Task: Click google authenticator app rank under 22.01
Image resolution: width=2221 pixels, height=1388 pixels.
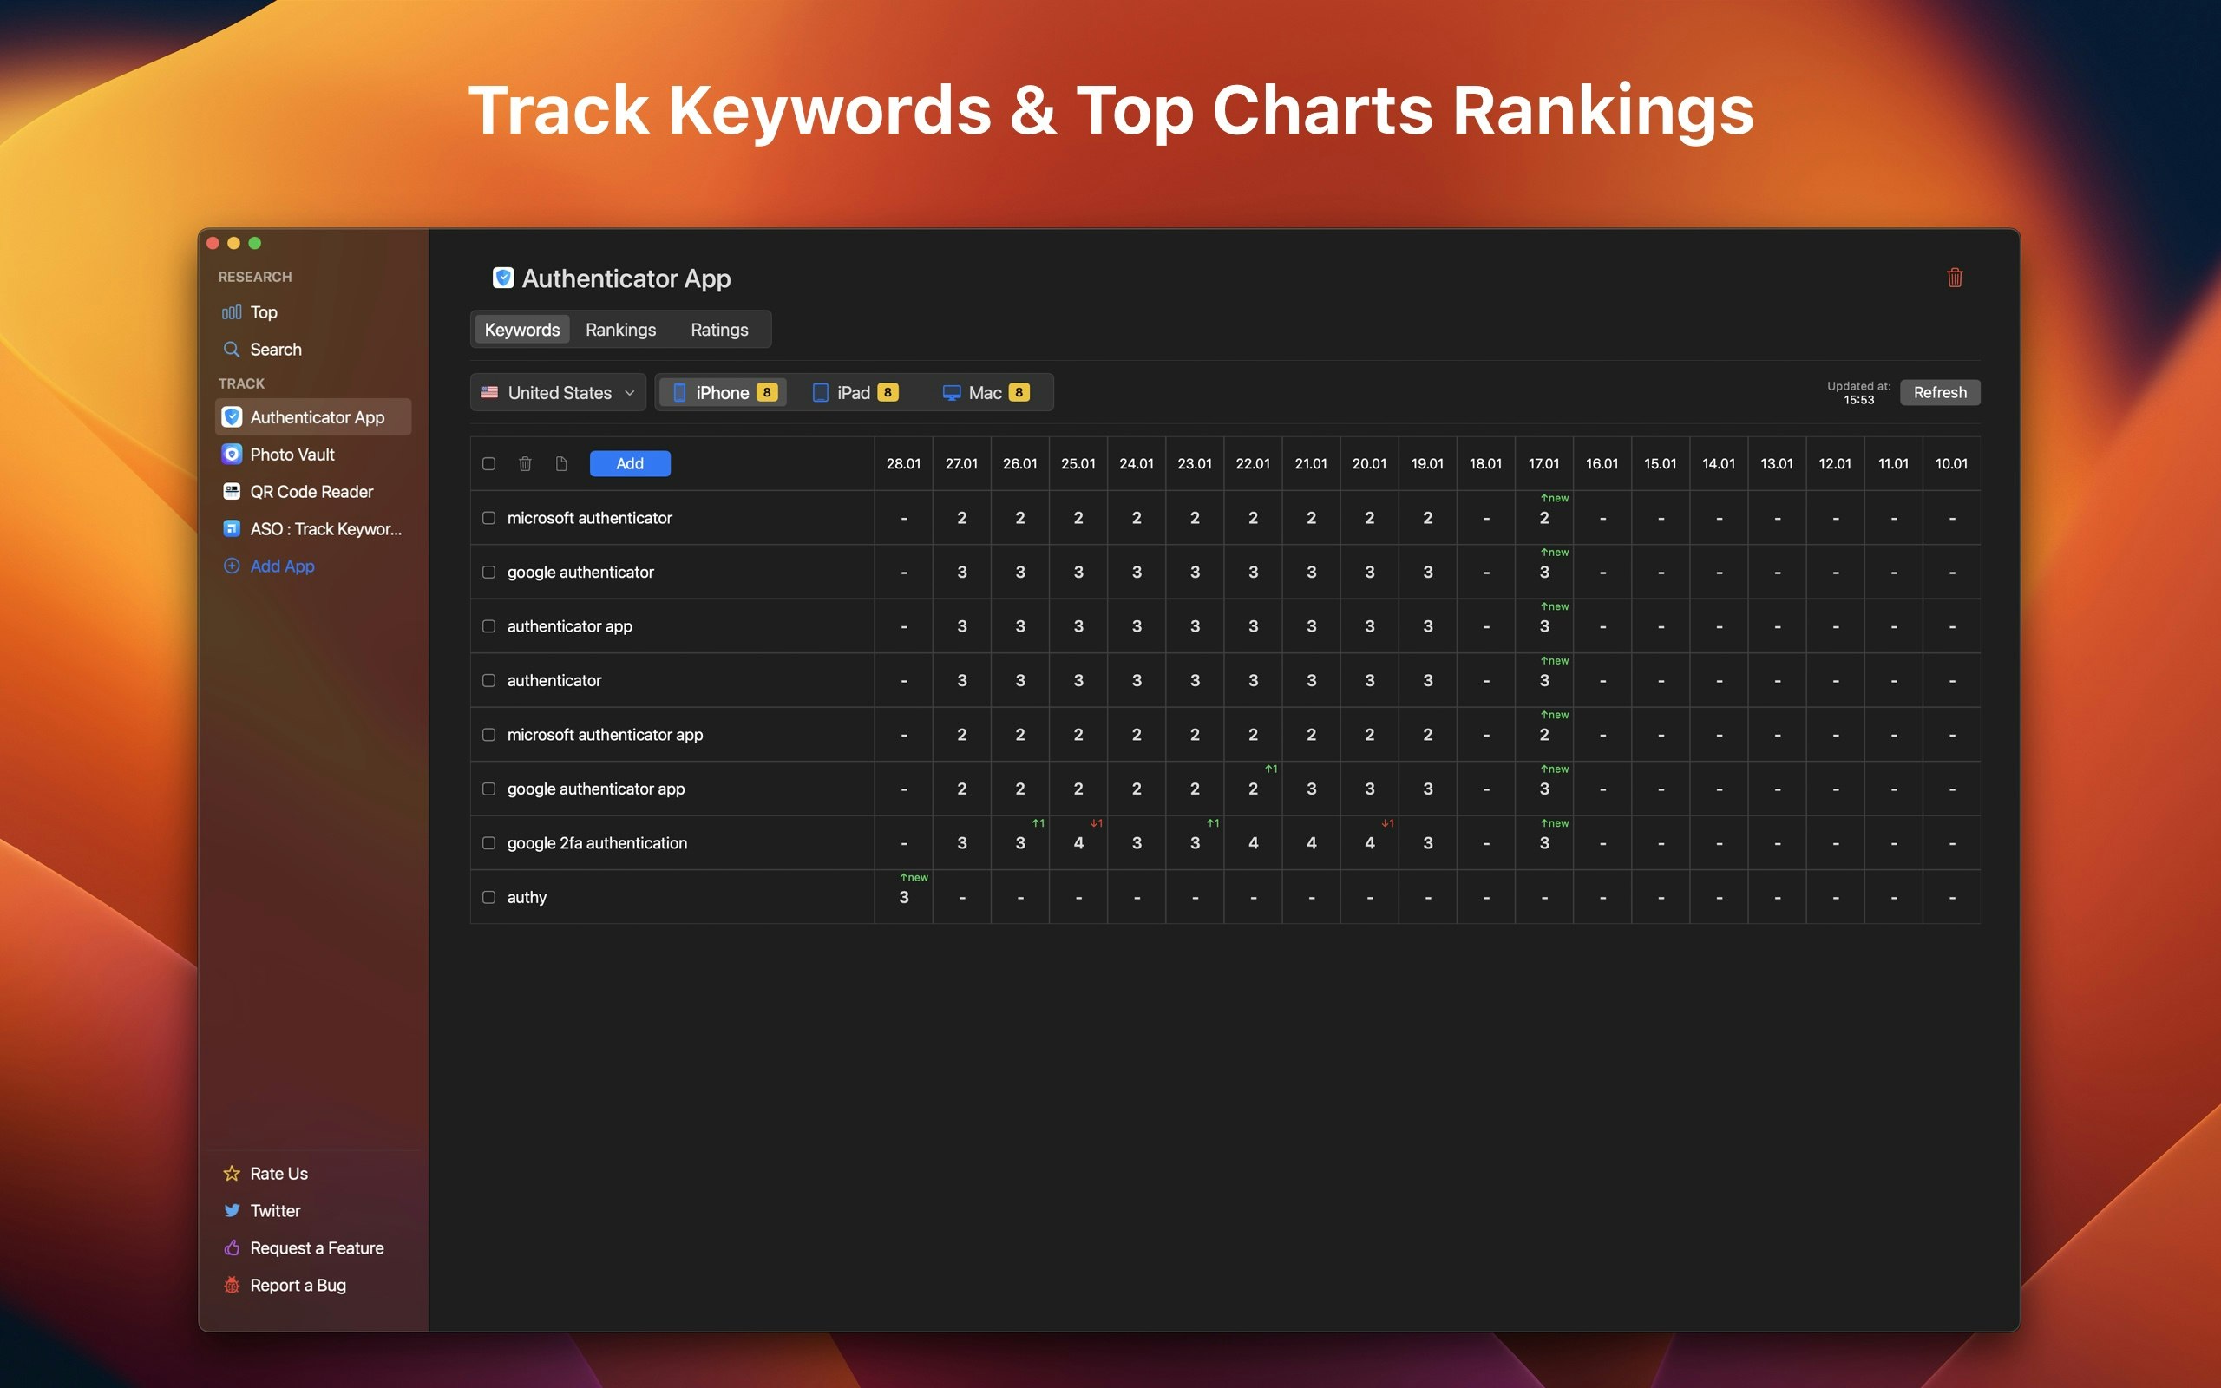Action: [1253, 789]
